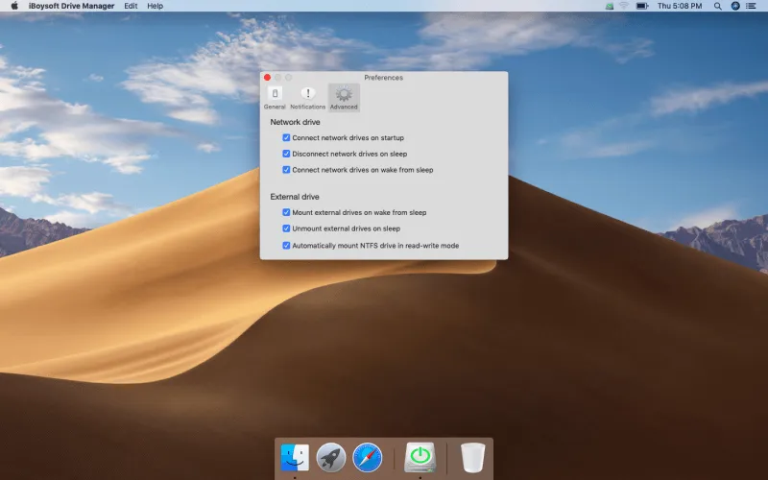Open iBoysoft Drive Manager in the Dock
The height and width of the screenshot is (480, 768).
(420, 458)
